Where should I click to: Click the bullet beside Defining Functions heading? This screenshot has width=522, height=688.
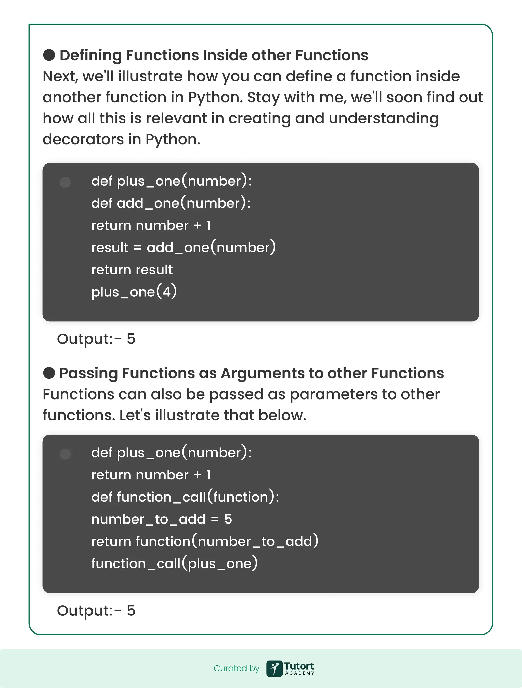49,55
